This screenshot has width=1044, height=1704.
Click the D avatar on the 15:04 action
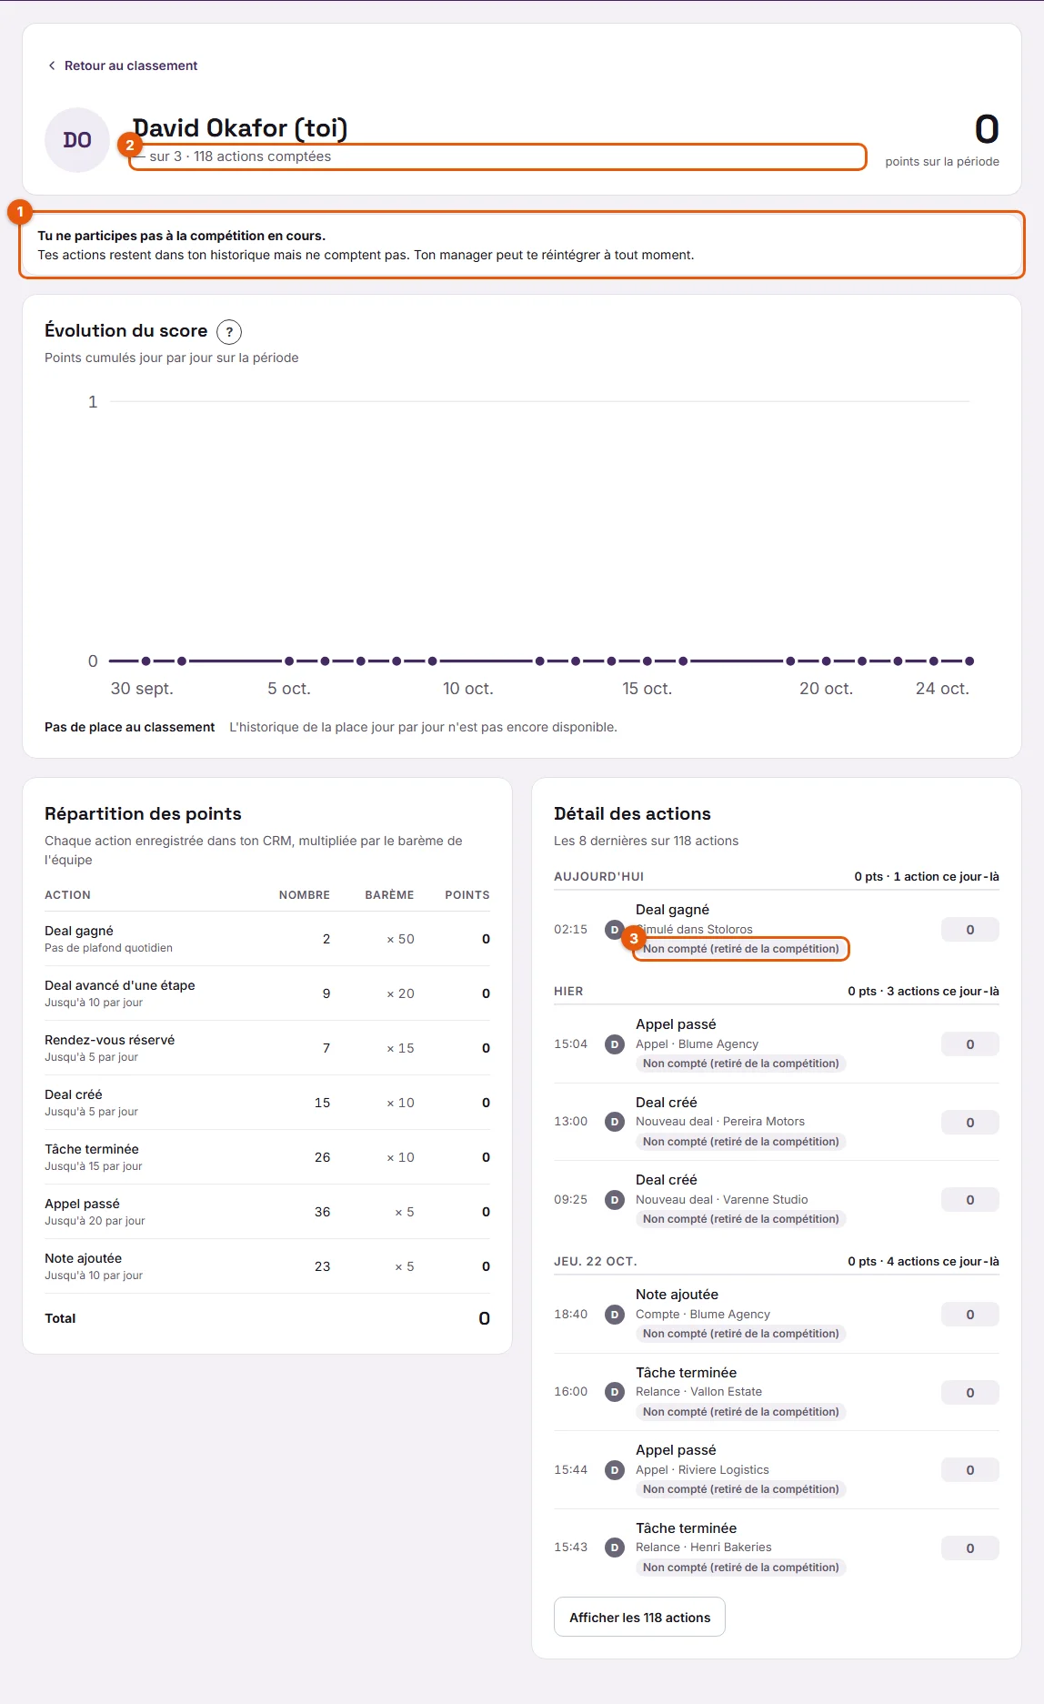[615, 1044]
